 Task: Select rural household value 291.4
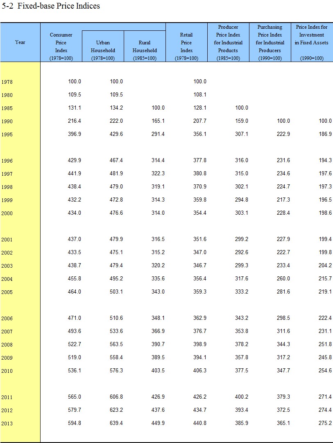158,134
